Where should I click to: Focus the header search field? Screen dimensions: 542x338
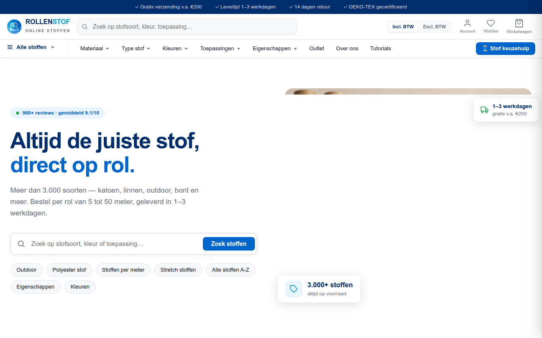(x=187, y=27)
